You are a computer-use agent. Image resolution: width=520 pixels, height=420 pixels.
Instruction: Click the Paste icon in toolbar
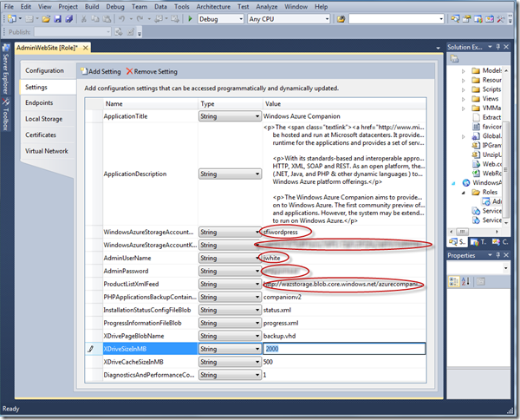107,19
